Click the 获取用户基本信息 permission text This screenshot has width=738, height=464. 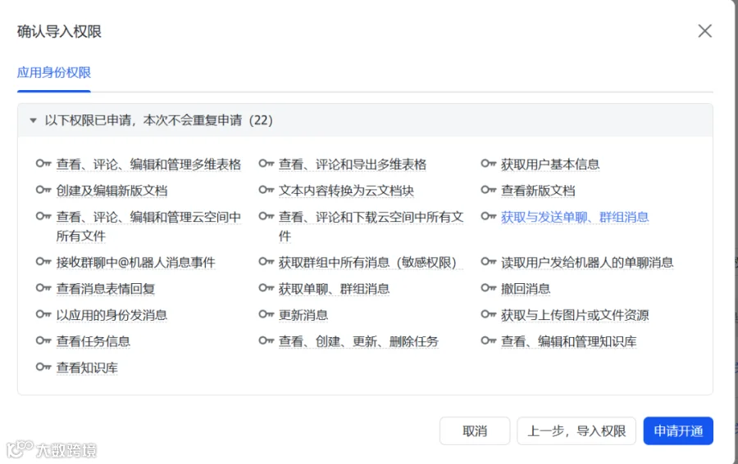pos(550,164)
